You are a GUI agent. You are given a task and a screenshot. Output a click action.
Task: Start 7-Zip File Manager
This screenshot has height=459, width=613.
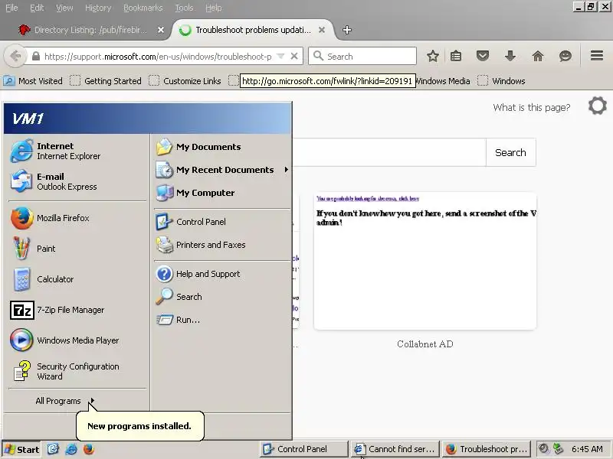pos(77,310)
